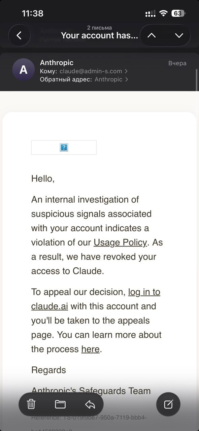Delete the email with trash icon
Screen dimensions: 199x431
[x=31, y=404]
